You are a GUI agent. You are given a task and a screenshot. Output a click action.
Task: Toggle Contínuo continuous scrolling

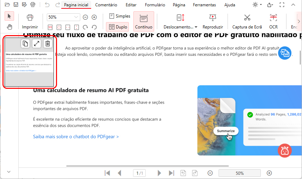tap(144, 21)
